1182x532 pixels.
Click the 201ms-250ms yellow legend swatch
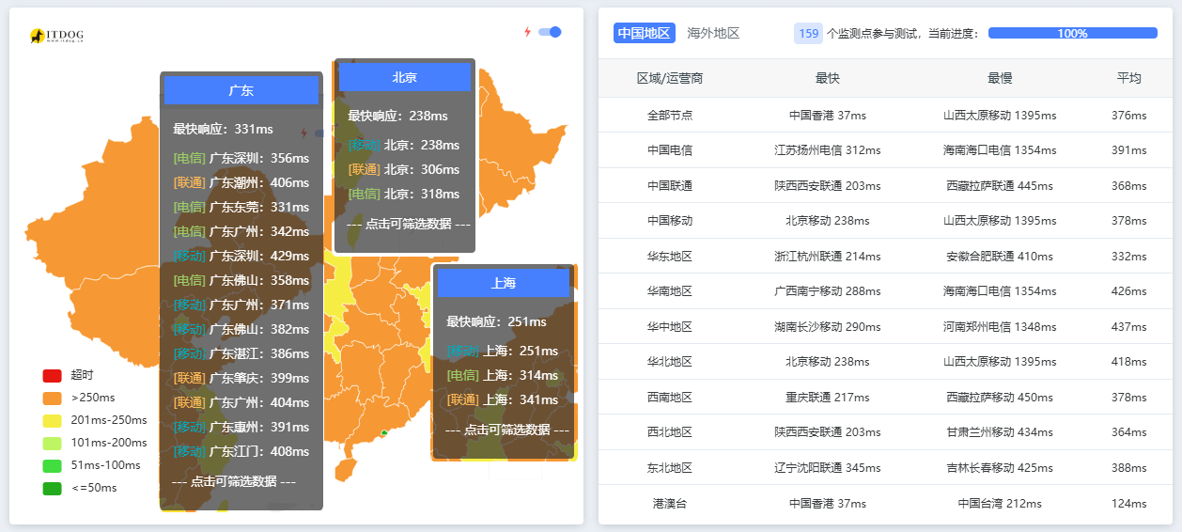(x=52, y=420)
